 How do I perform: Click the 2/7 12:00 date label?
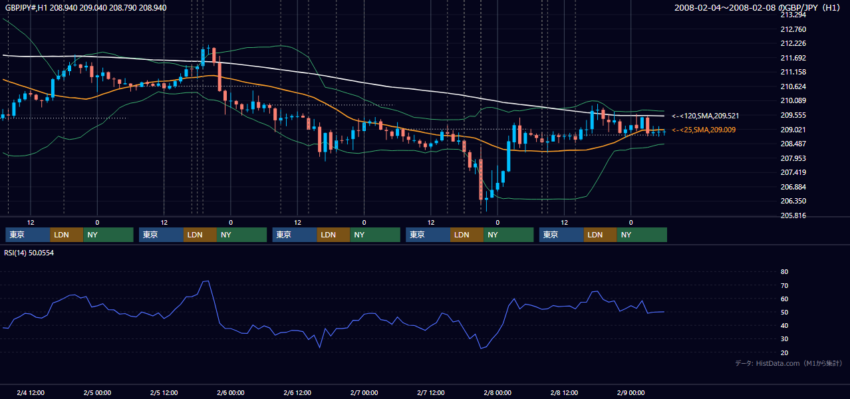(430, 392)
